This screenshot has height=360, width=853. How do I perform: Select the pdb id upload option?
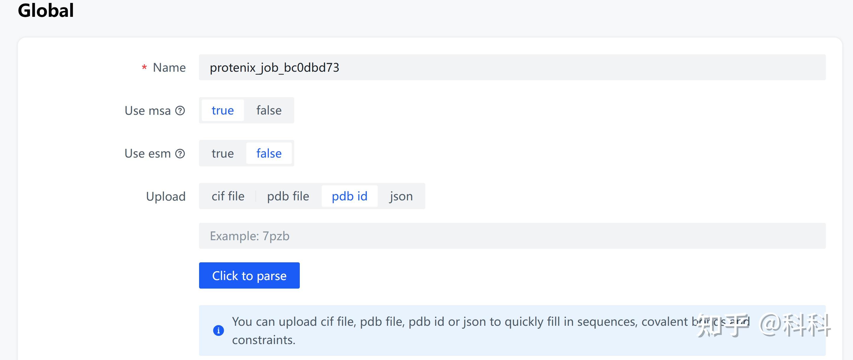point(350,196)
